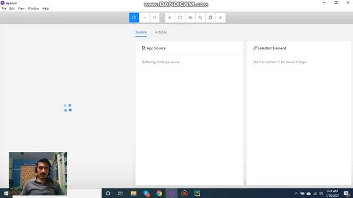
Task: Copy XML source with clipboard icon
Action: 211,18
